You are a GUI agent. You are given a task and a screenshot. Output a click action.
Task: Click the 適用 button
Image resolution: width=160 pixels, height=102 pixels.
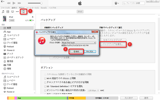[x=146, y=98]
